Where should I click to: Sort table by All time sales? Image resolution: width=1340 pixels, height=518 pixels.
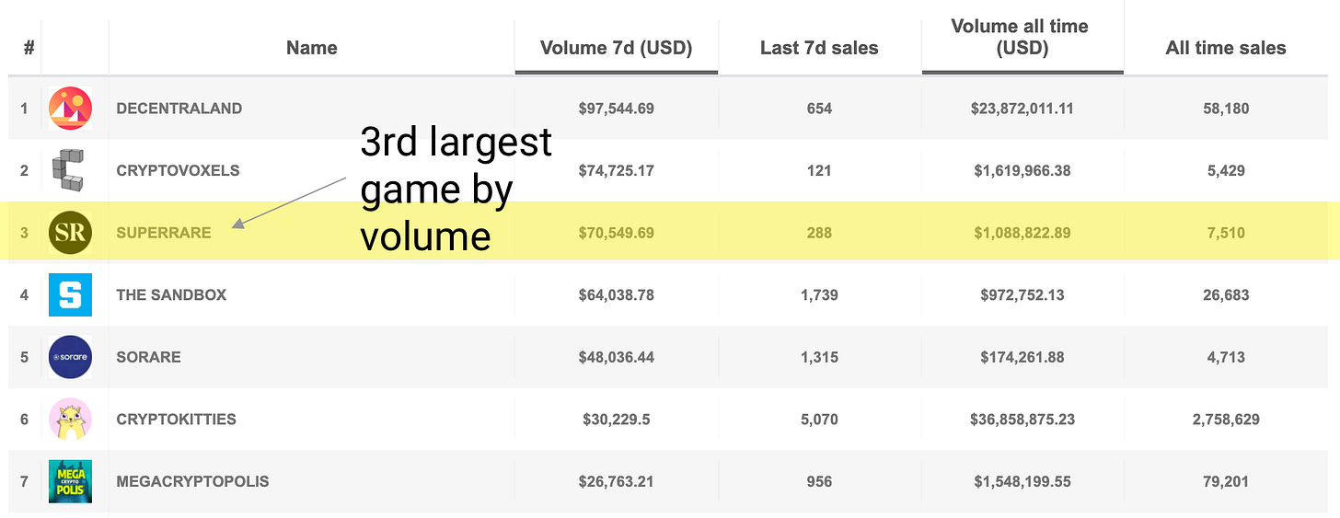click(x=1226, y=48)
